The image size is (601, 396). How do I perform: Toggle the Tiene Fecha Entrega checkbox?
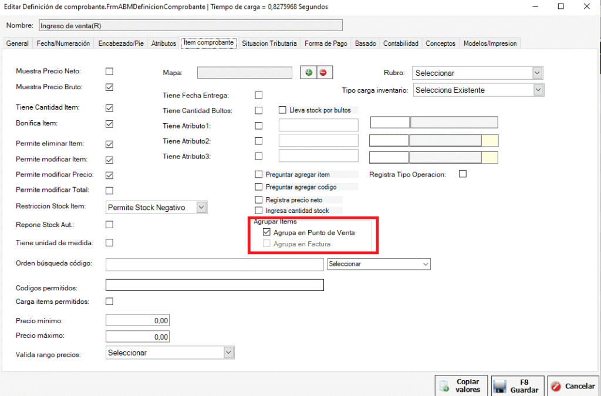pyautogui.click(x=259, y=95)
